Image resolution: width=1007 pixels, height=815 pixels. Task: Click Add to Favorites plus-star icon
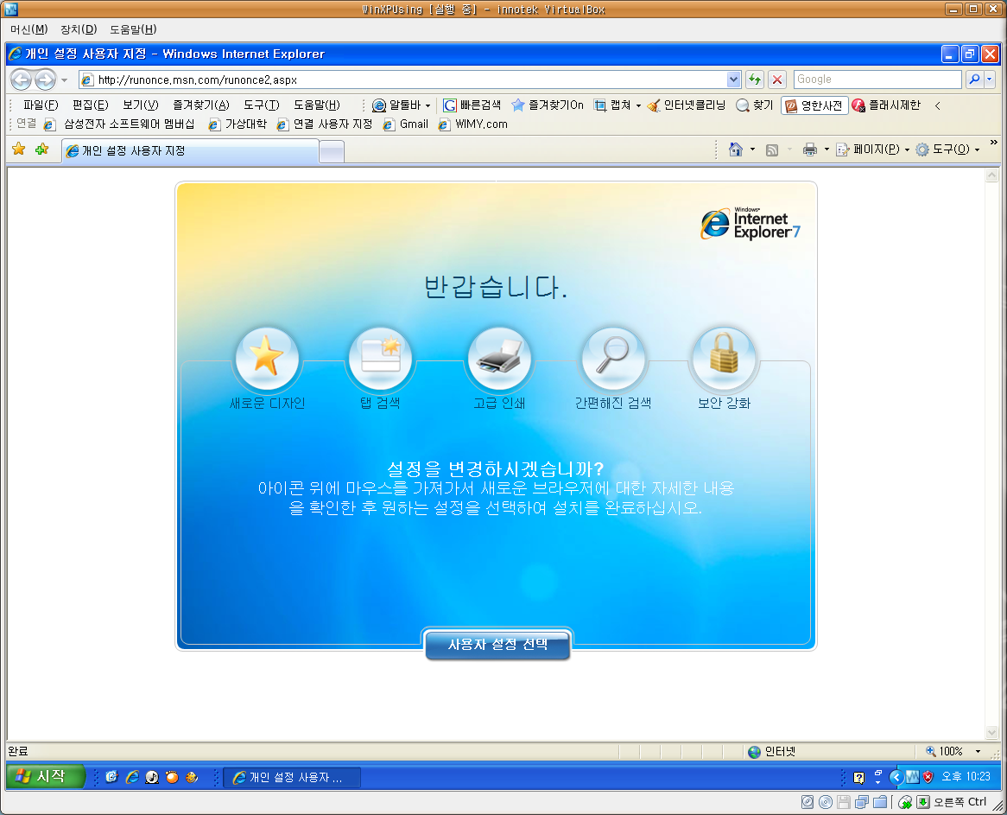(41, 150)
